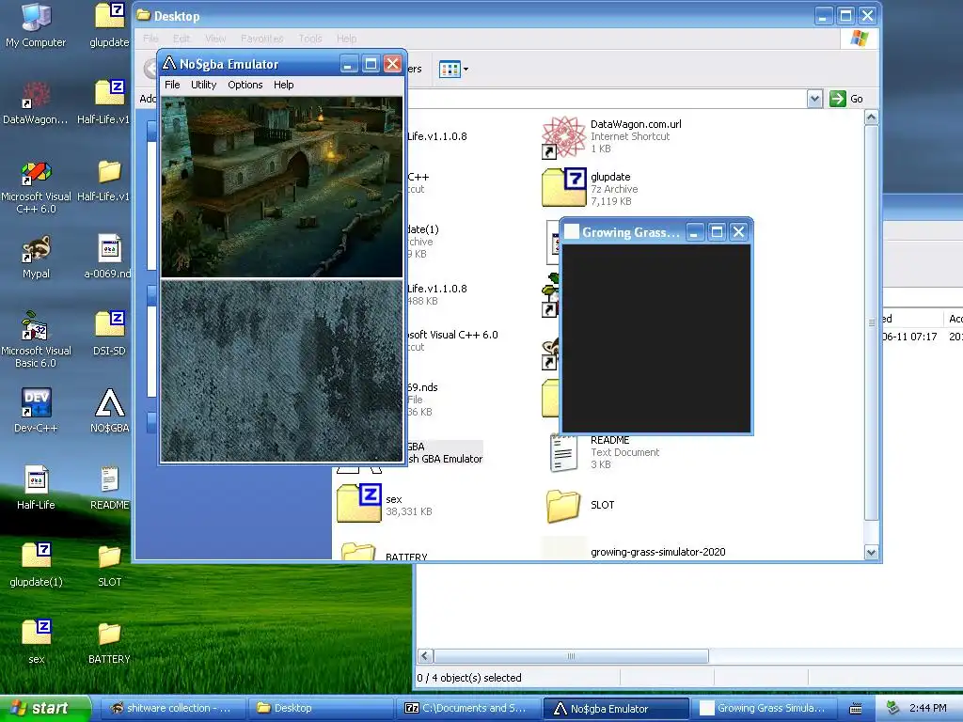Open File menu in No$gba Emulator
963x722 pixels.
172,85
